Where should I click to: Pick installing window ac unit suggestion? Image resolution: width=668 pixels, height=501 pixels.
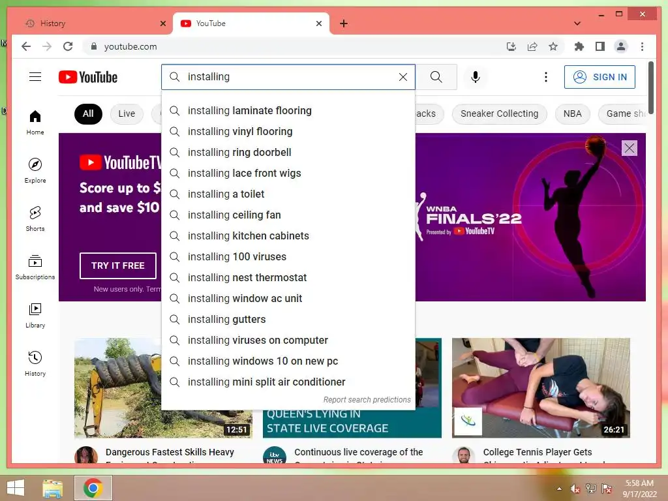288,299
